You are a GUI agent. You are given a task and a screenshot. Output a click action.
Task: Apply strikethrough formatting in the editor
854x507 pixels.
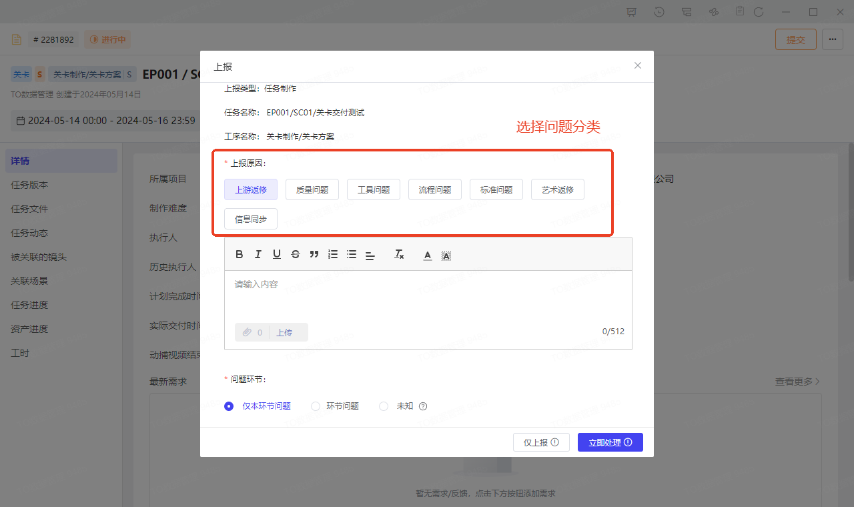point(296,254)
